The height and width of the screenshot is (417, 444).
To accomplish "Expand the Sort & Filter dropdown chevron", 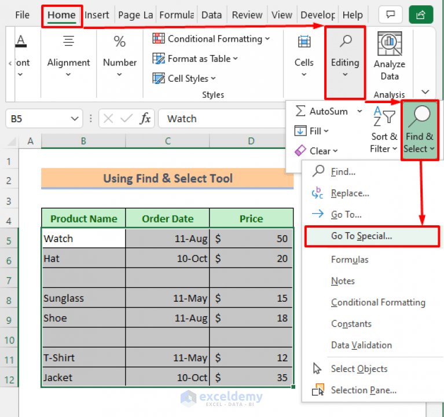I will [x=395, y=148].
